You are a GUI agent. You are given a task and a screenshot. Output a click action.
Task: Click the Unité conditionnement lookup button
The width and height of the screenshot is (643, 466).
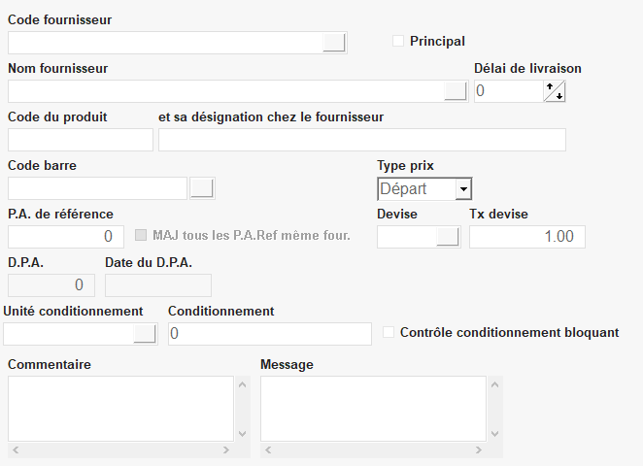click(144, 334)
